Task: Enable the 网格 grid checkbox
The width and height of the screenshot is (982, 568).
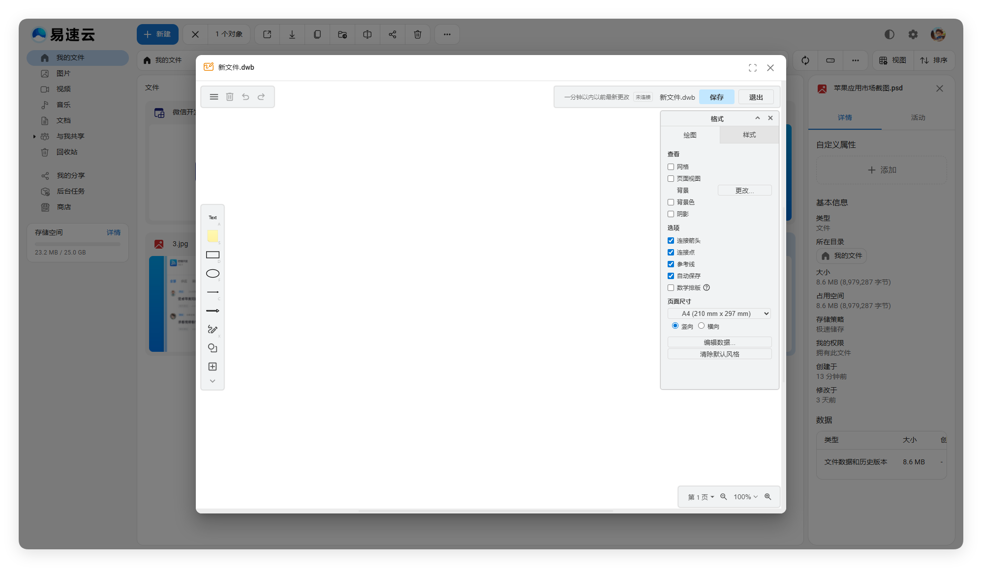Action: pyautogui.click(x=671, y=167)
